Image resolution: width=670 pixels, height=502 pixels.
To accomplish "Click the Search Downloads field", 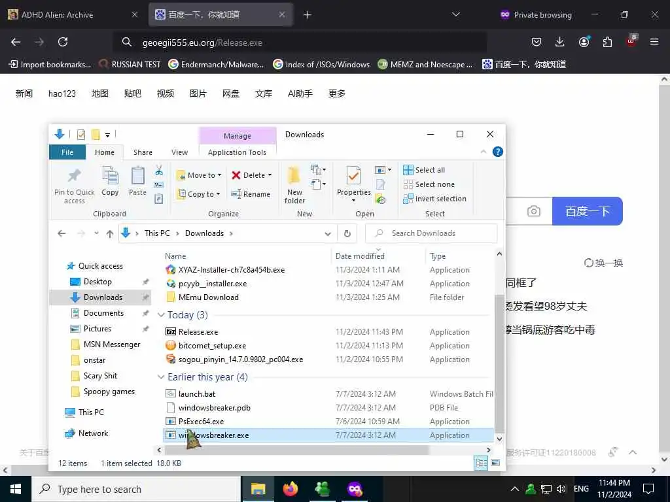I will (431, 233).
